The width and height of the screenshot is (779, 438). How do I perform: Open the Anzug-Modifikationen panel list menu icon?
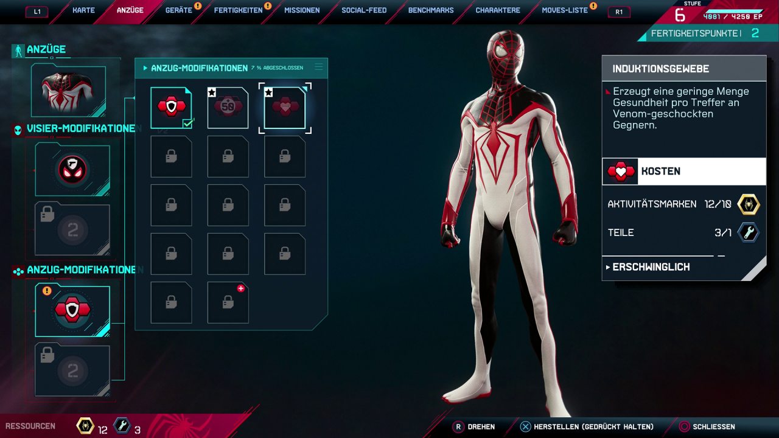[x=318, y=68]
